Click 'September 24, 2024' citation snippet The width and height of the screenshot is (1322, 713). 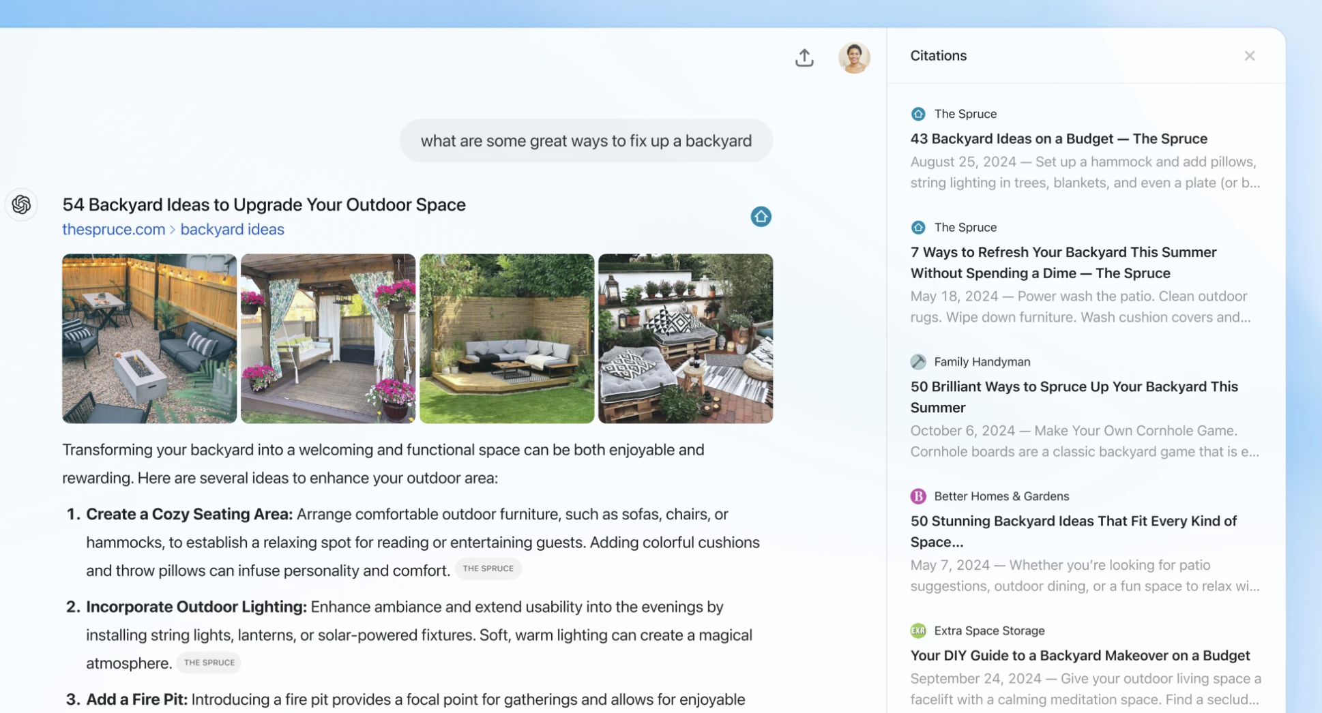click(1085, 689)
